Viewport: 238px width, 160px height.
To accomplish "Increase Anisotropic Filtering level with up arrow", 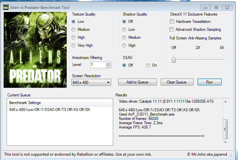I will pyautogui.click(x=108, y=64).
